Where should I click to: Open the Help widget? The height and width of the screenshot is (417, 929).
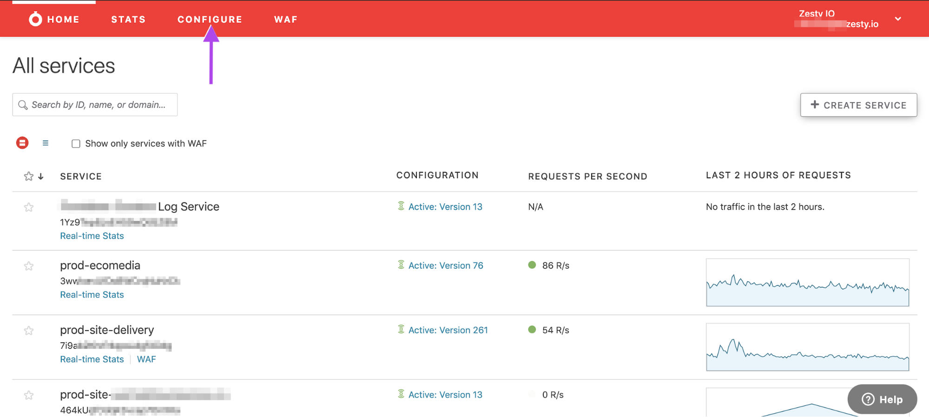(x=882, y=399)
